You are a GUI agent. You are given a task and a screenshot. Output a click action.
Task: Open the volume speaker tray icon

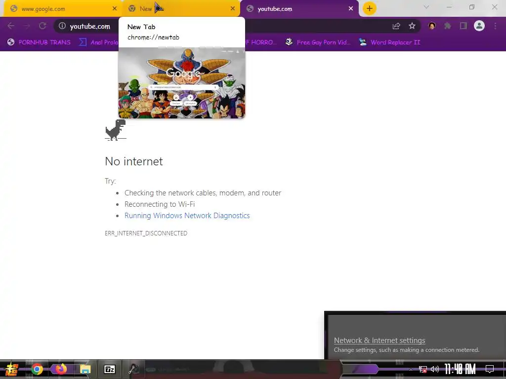click(435, 369)
